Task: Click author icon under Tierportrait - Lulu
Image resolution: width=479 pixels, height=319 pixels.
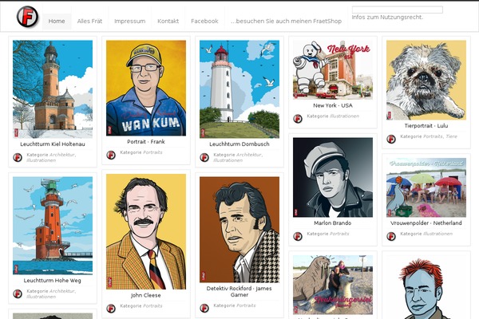Action: (391, 140)
